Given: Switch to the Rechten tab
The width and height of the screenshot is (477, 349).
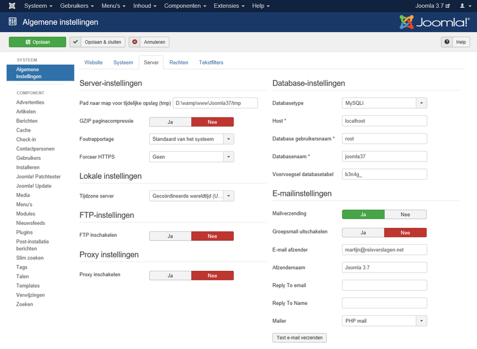Looking at the screenshot, I should (x=179, y=63).
